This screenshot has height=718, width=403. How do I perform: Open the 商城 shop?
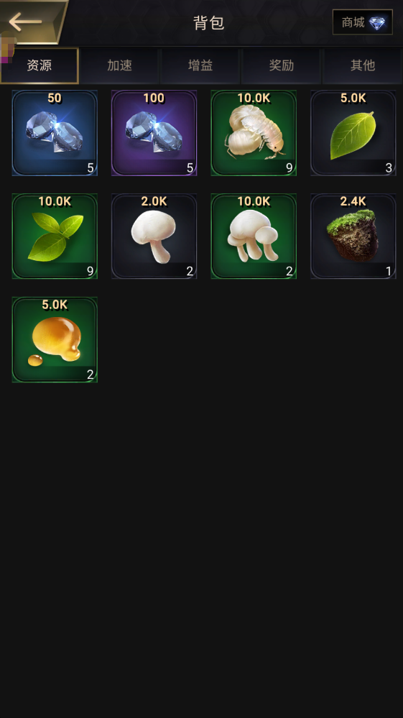pos(362,22)
